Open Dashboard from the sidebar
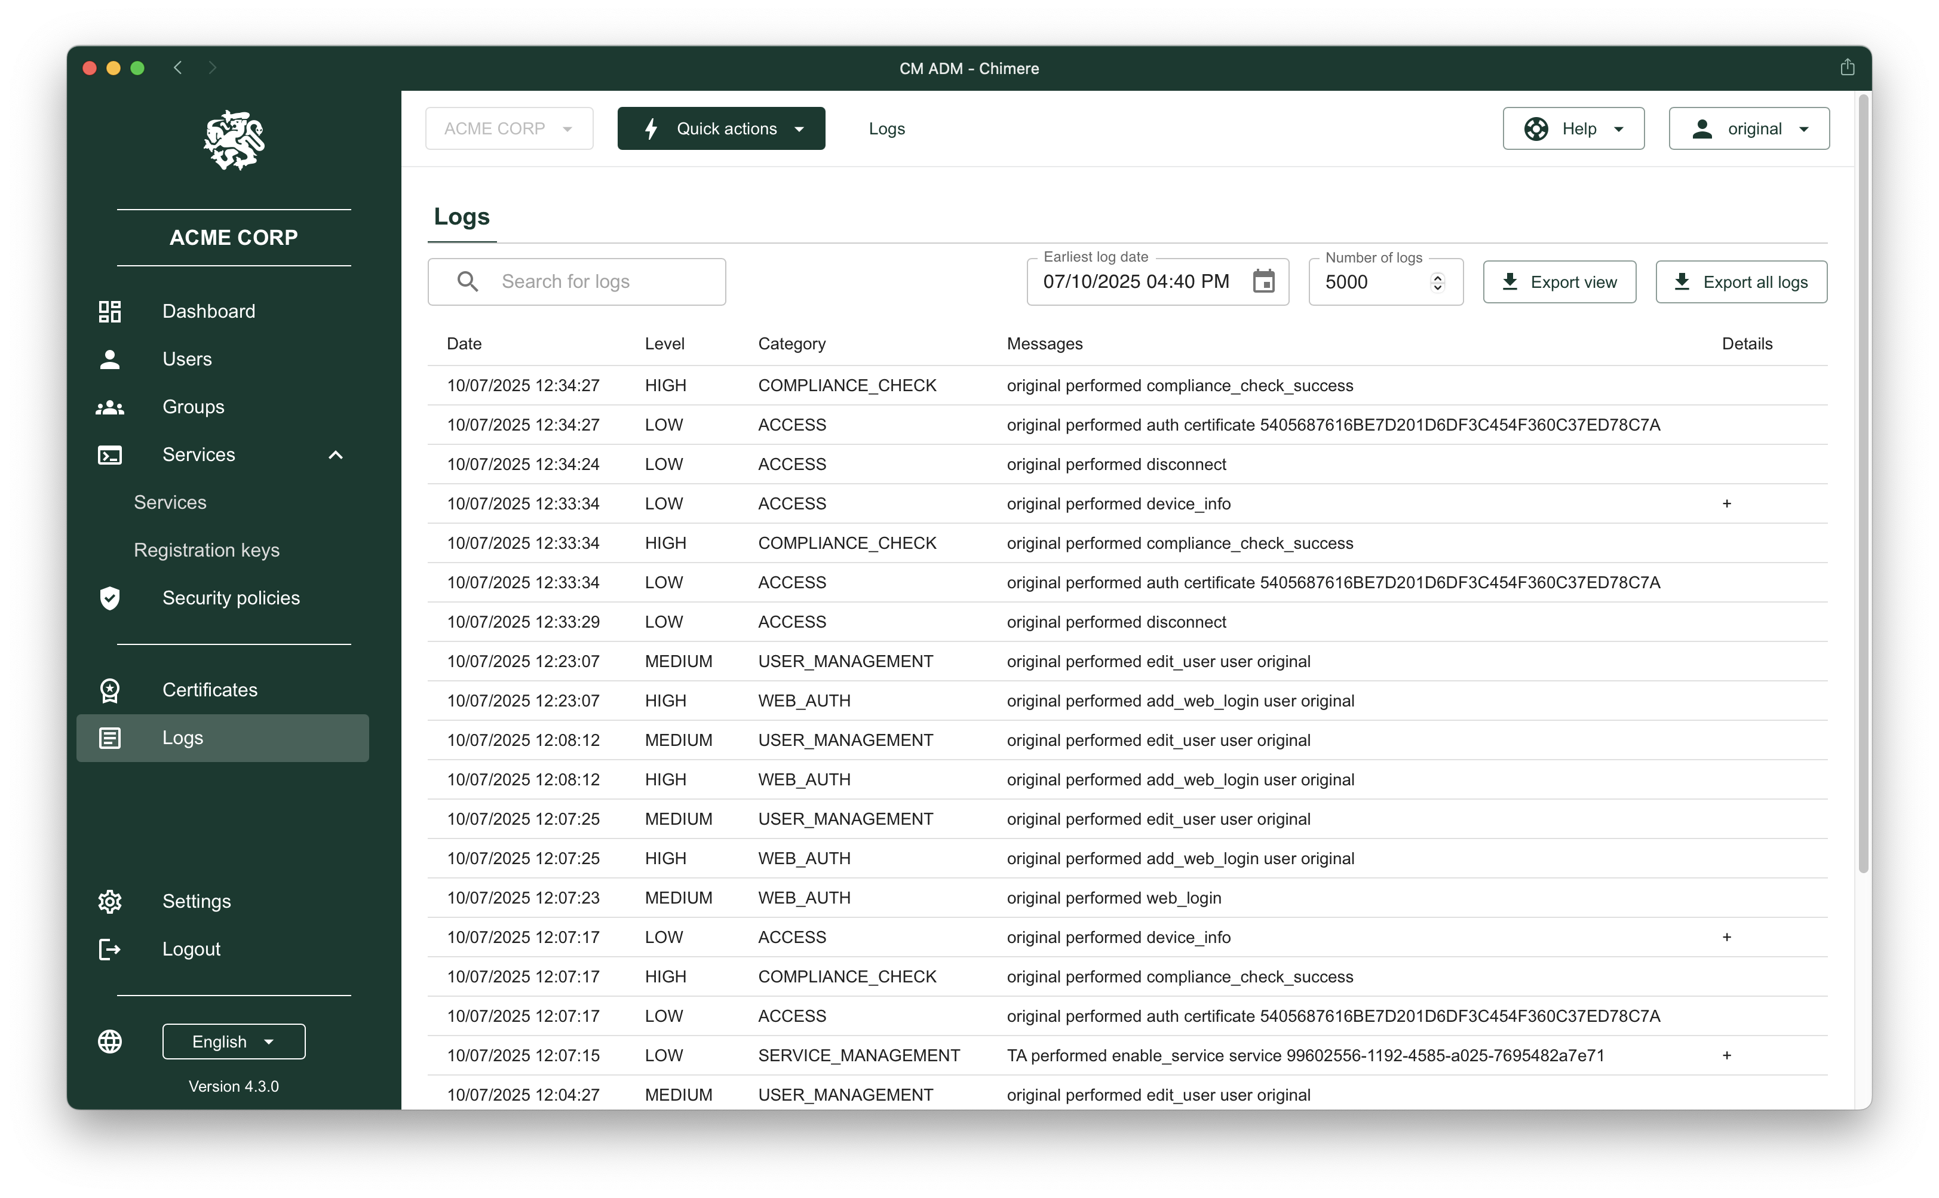The image size is (1939, 1198). point(208,311)
